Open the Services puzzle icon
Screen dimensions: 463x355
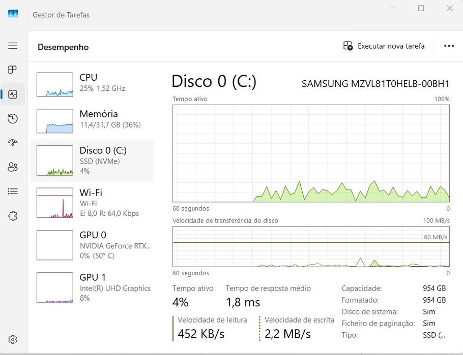coord(13,216)
